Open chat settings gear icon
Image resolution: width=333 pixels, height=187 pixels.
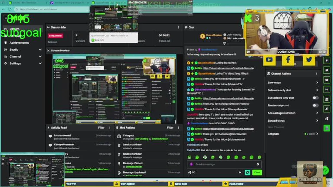click(x=240, y=172)
